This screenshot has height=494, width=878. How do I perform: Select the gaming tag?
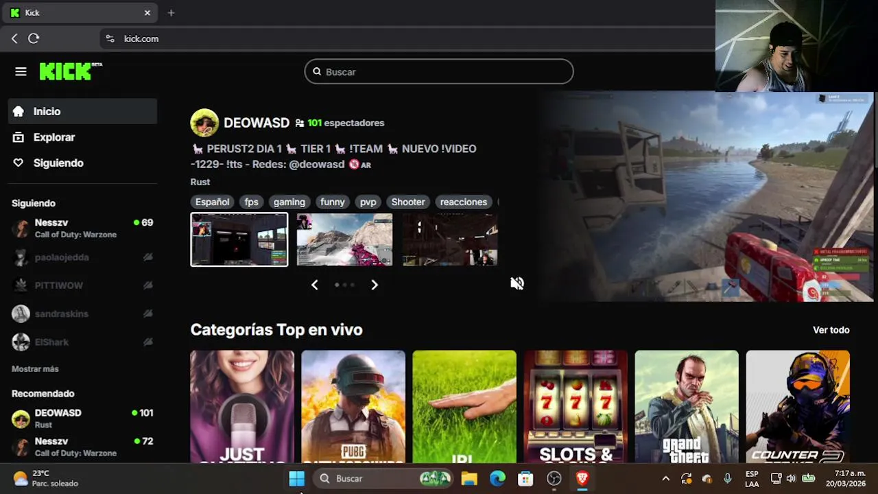point(289,202)
